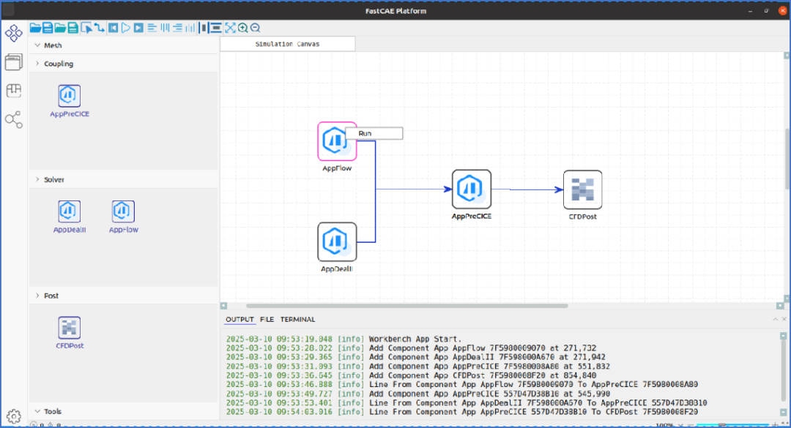
Task: Click the teal save-disk toolbar icon
Action: [73, 28]
